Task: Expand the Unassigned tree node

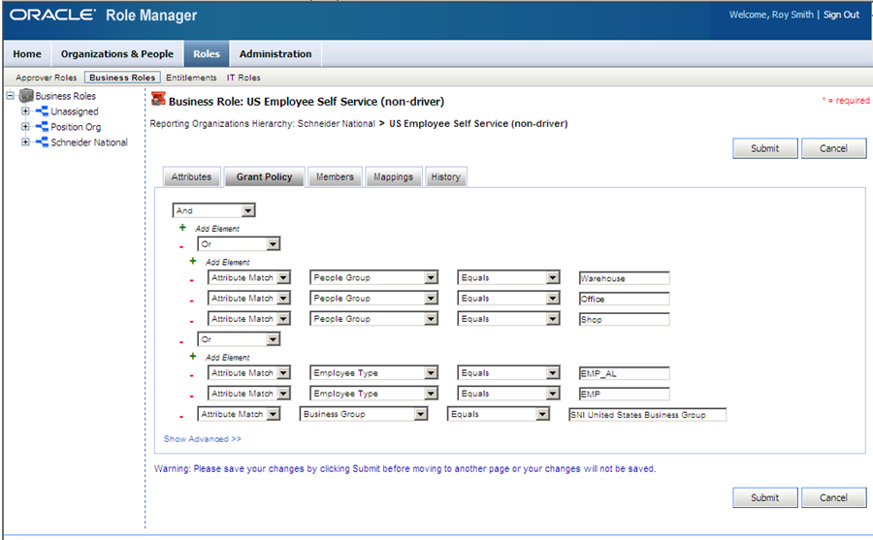Action: (25, 111)
